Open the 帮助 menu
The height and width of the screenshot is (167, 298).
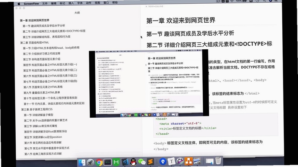point(115,3)
